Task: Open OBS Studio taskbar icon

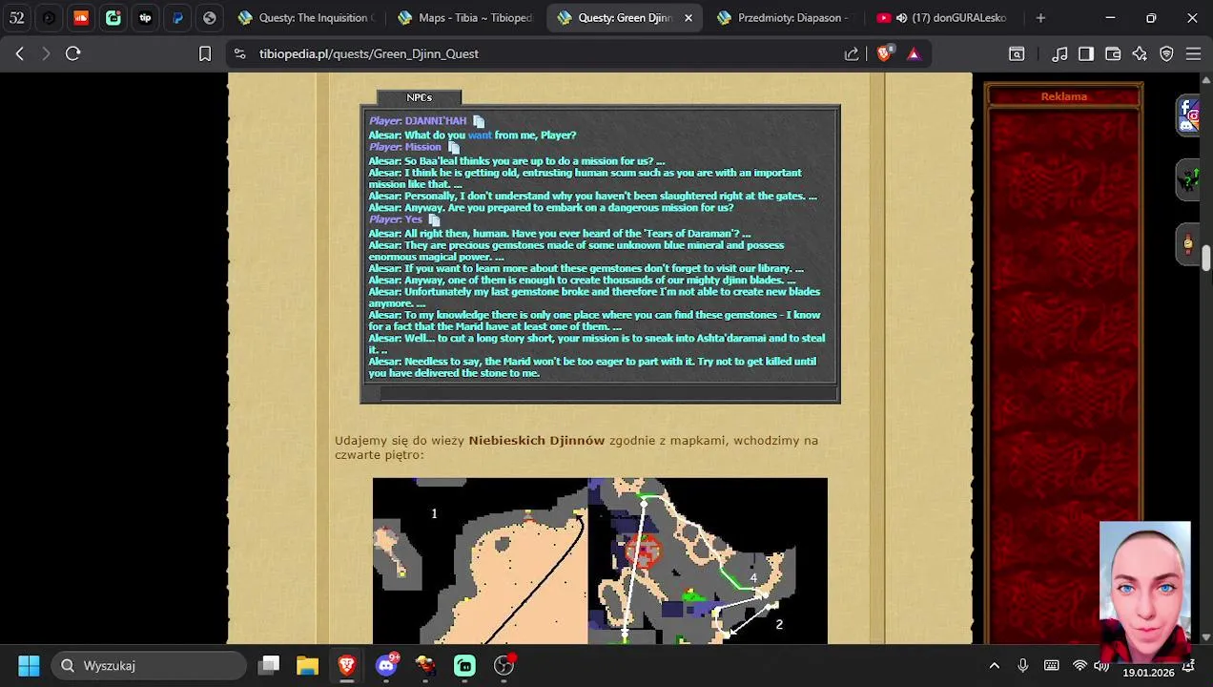Action: (504, 665)
